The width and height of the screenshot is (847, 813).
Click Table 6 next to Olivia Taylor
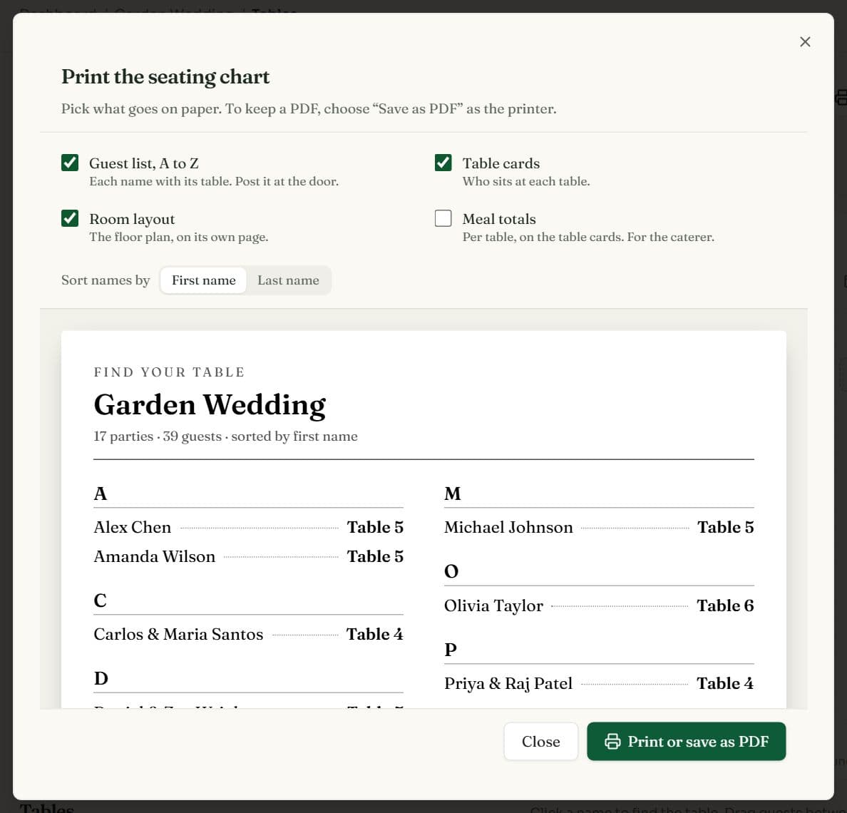pos(725,605)
